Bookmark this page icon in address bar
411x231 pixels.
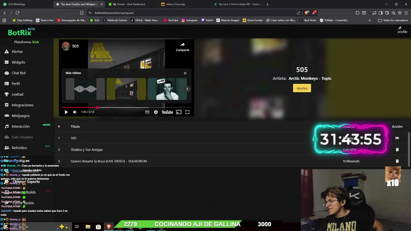[x=82, y=13]
